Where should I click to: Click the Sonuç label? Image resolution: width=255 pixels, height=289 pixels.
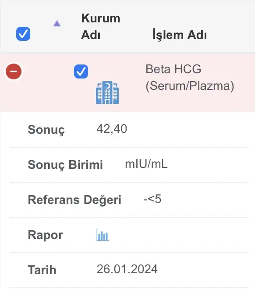pyautogui.click(x=46, y=130)
